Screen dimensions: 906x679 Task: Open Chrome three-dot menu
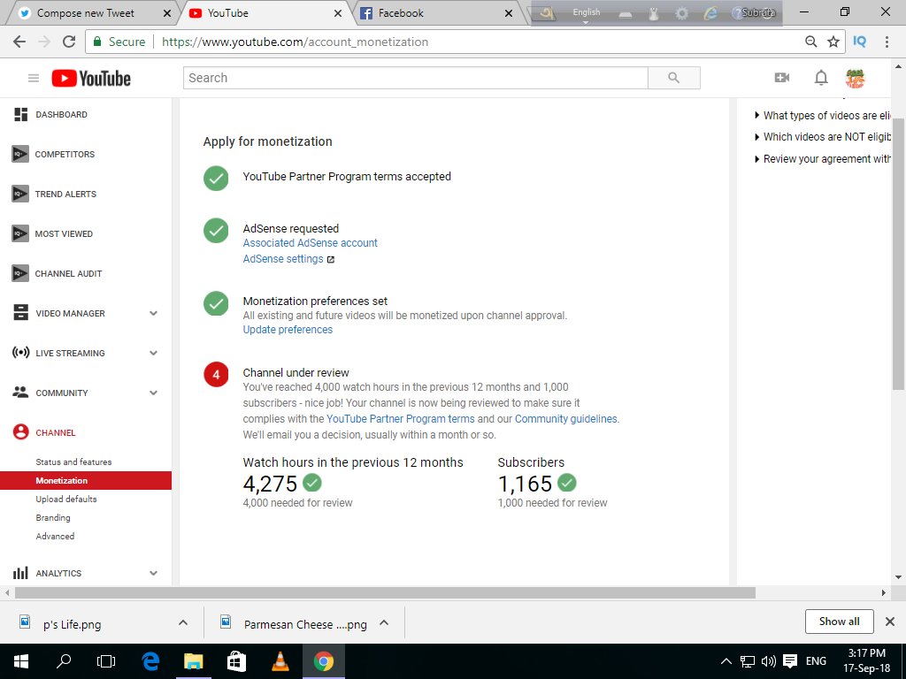pos(887,42)
